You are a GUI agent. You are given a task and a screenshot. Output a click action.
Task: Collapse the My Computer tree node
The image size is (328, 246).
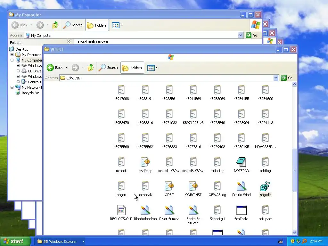coord(12,60)
